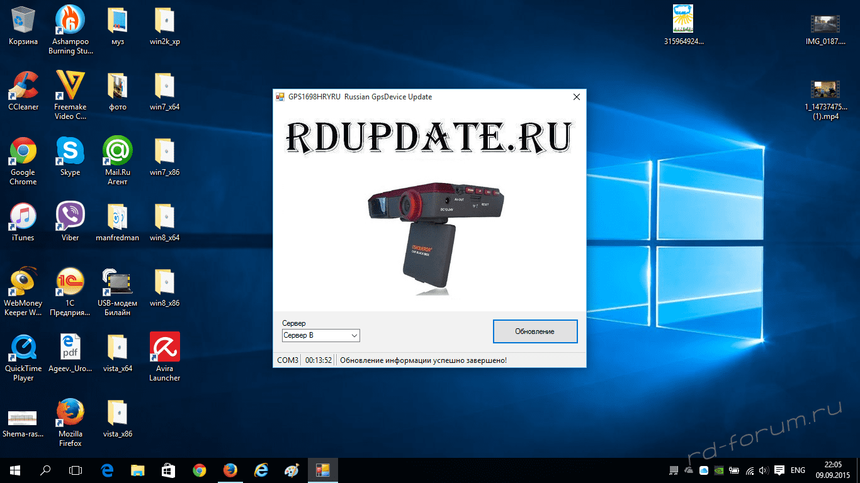Screen dimensions: 860x483
Task: Open Microsoft Edge from taskbar
Action: (107, 470)
